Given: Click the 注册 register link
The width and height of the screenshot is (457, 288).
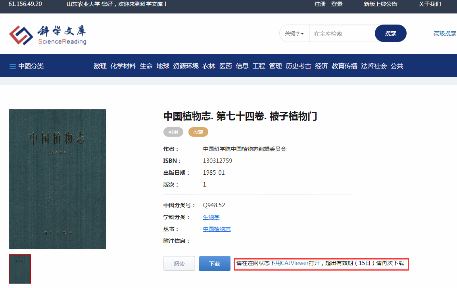Looking at the screenshot, I should coord(320,4).
